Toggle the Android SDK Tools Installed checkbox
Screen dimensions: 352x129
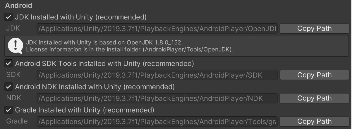[8, 63]
